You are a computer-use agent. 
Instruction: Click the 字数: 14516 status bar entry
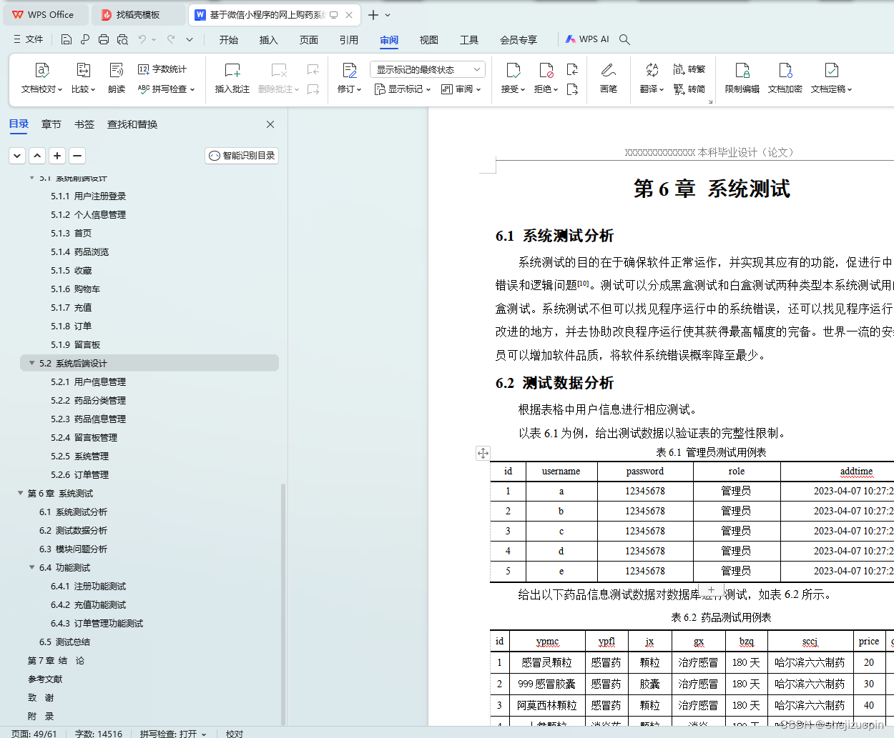click(x=99, y=733)
